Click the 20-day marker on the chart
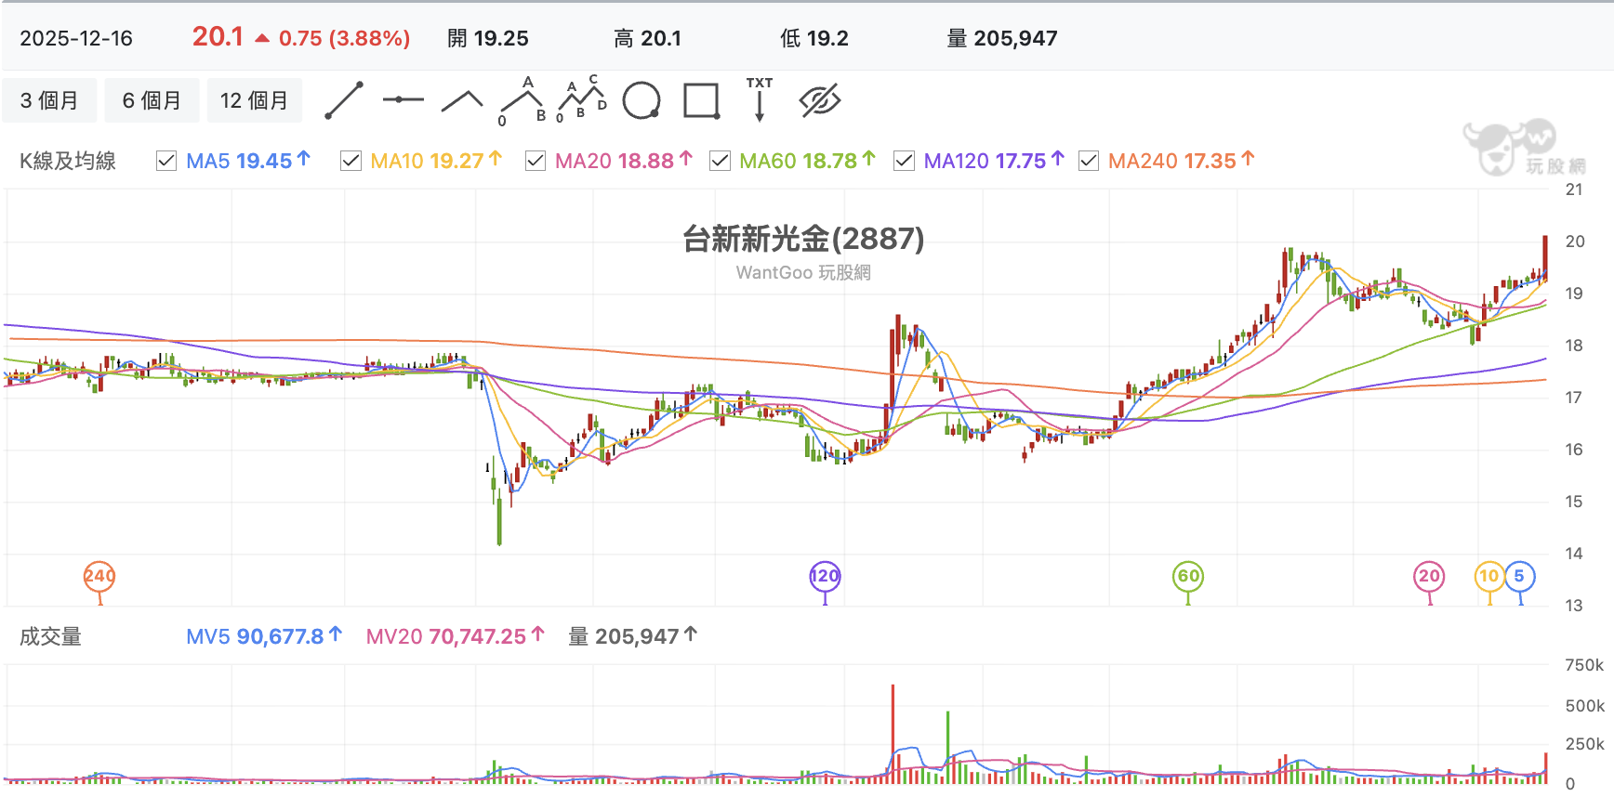 (1430, 576)
